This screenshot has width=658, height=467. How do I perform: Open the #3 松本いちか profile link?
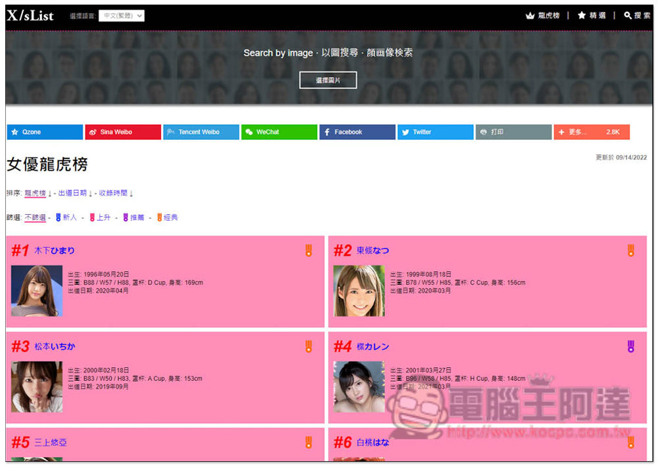(55, 346)
